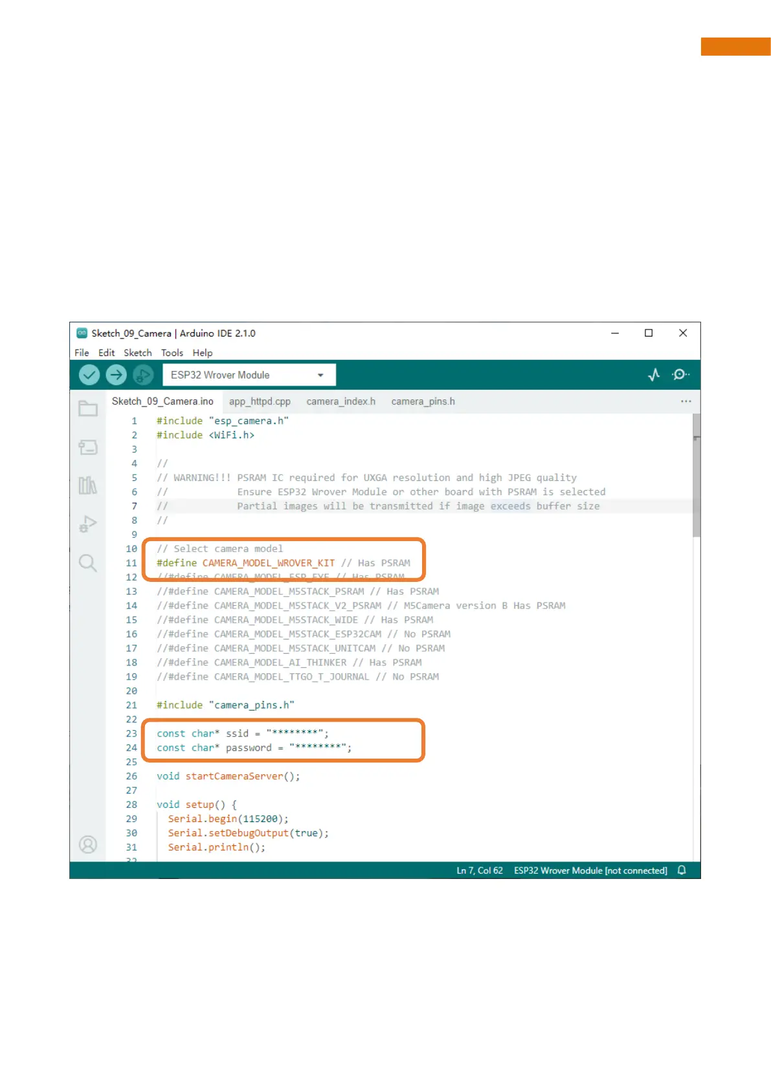Start debugging with the debug button
The width and height of the screenshot is (771, 1090).
[143, 375]
